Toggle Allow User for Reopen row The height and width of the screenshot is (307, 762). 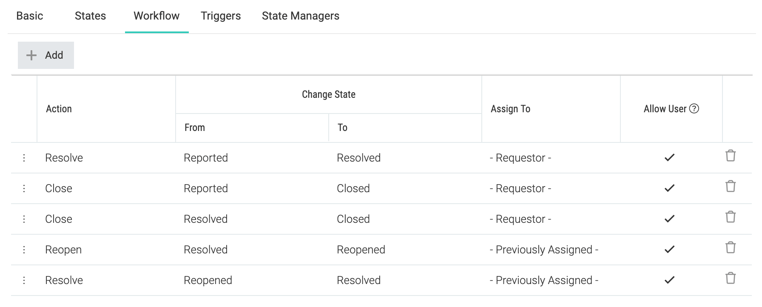(x=669, y=250)
